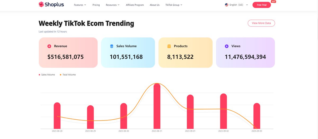Viewport: 318px width, 139px height.
Task: Click the 2023-09-02 axis label
Action: click(224, 131)
